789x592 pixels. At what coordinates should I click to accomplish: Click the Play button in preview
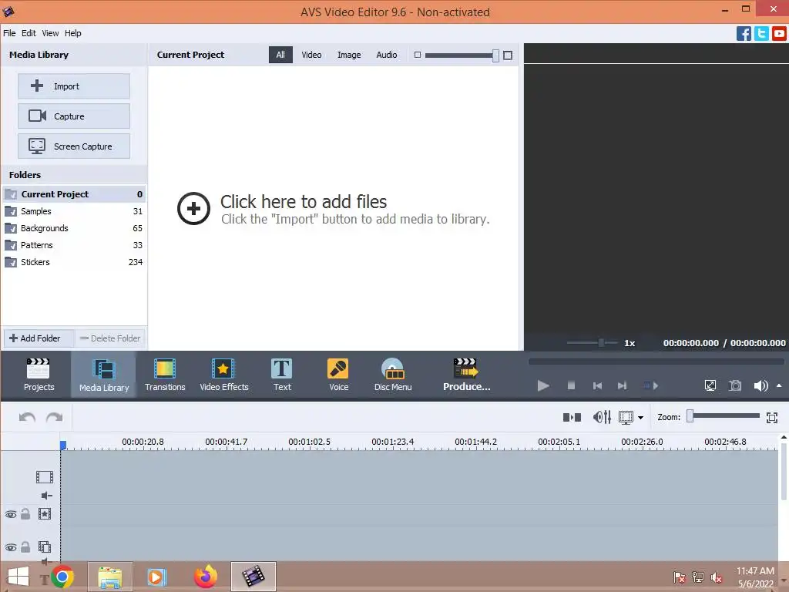coord(543,385)
